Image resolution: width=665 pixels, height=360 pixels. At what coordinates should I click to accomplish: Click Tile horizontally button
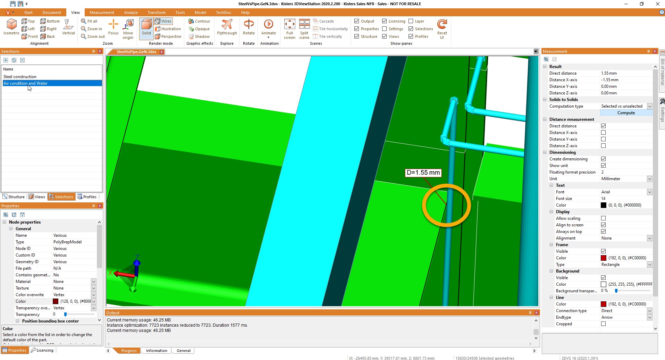coord(330,29)
